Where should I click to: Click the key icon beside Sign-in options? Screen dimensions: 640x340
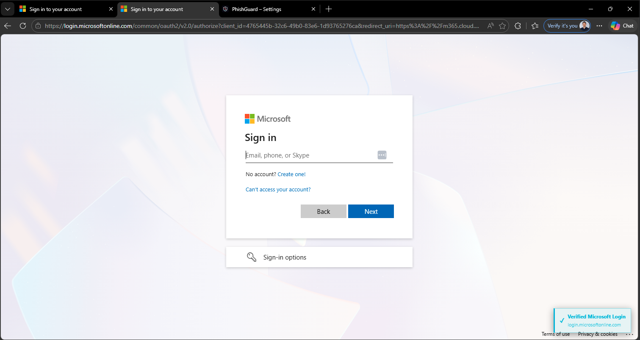pos(252,257)
